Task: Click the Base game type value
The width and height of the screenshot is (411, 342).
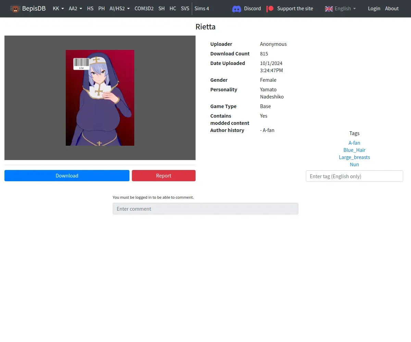Action: [x=265, y=106]
